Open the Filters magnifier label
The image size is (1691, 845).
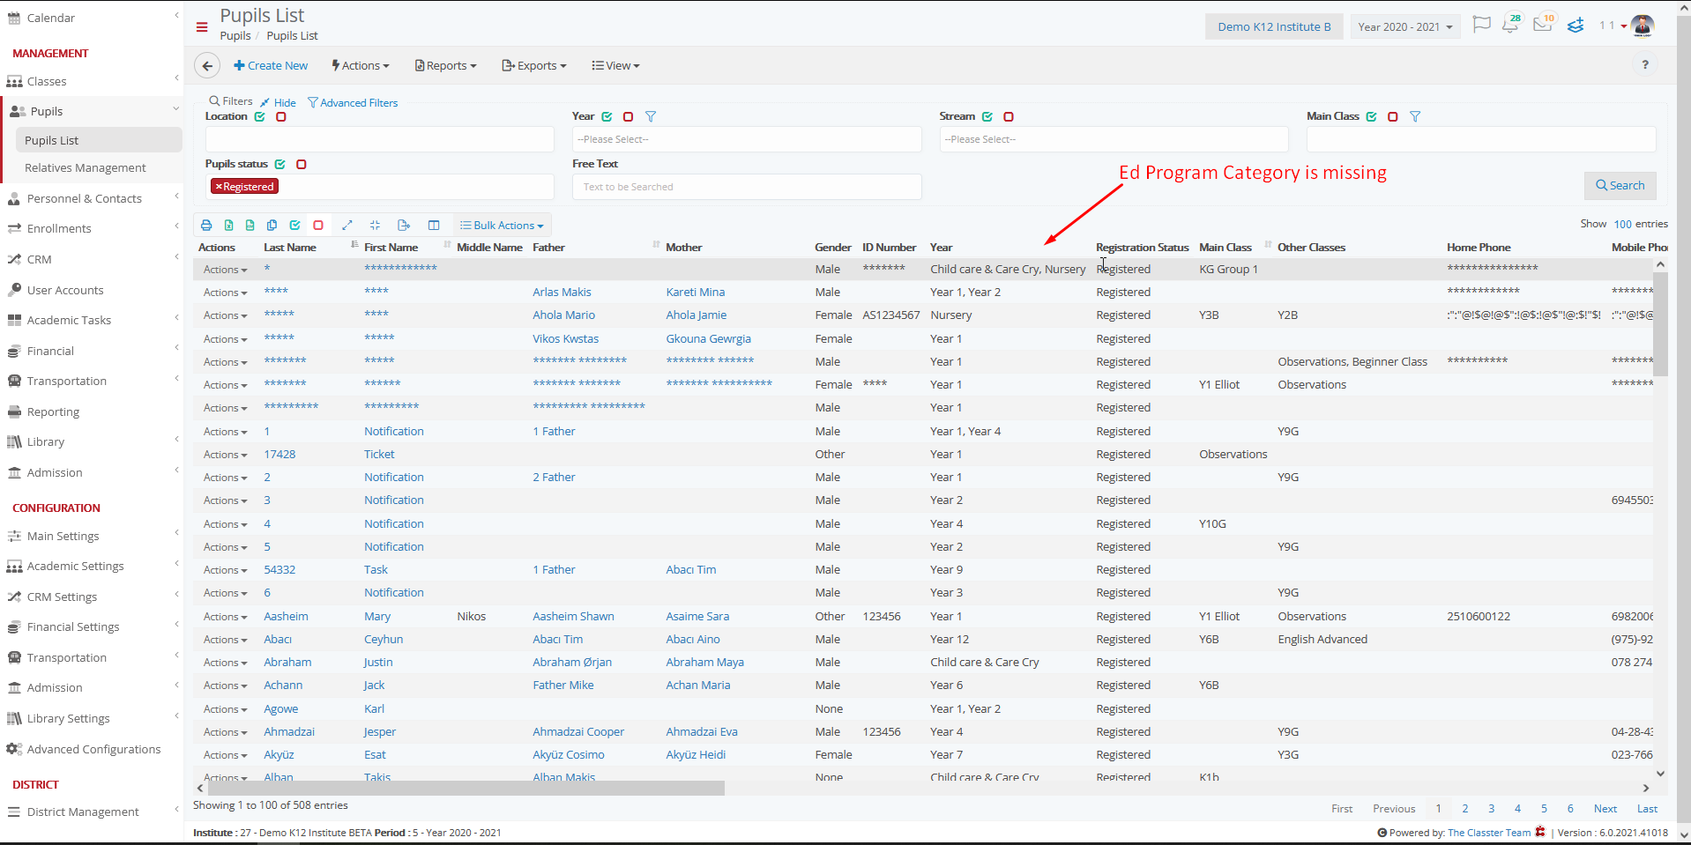231,101
